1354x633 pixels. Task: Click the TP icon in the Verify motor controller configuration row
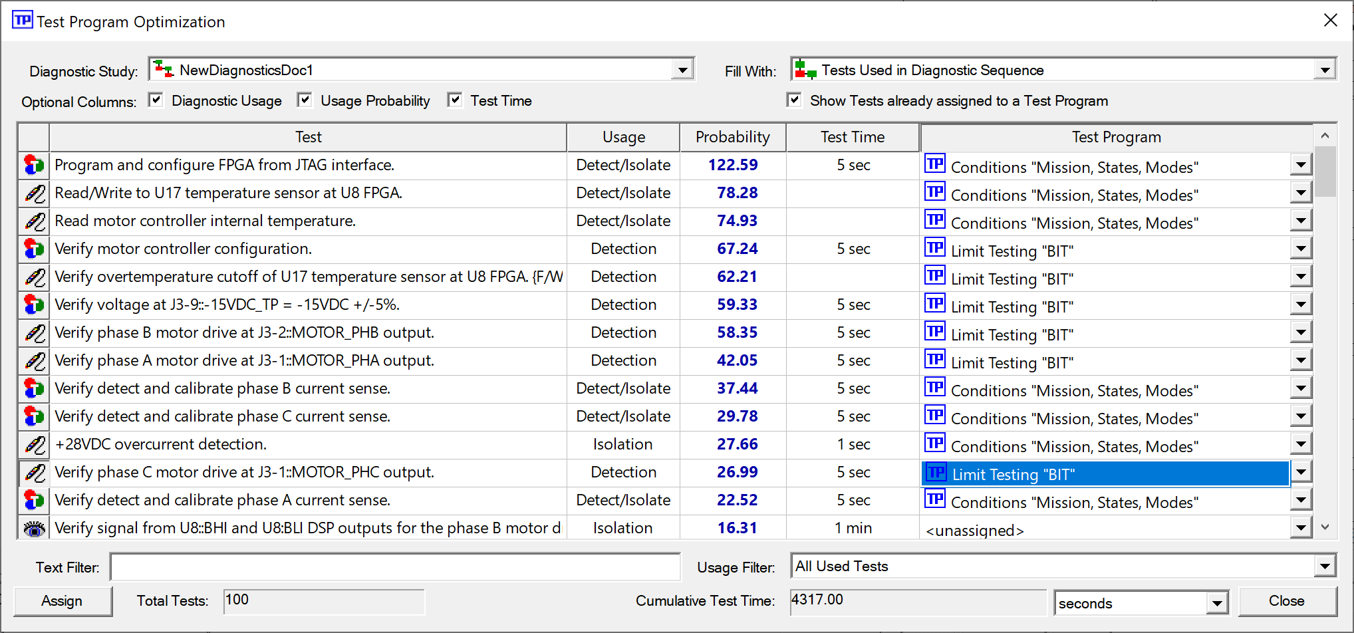(x=935, y=249)
